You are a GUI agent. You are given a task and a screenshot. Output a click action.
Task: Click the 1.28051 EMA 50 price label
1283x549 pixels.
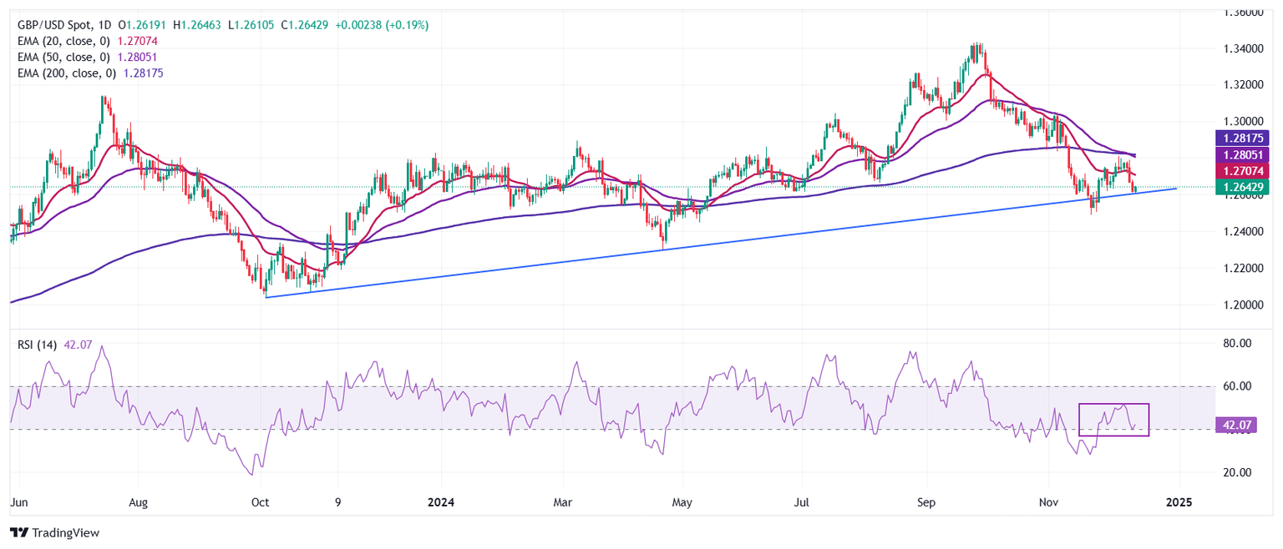point(1246,154)
